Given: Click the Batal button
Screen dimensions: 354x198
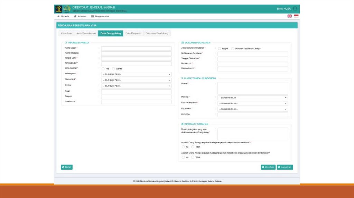Looking at the screenshot, I should (x=67, y=167).
